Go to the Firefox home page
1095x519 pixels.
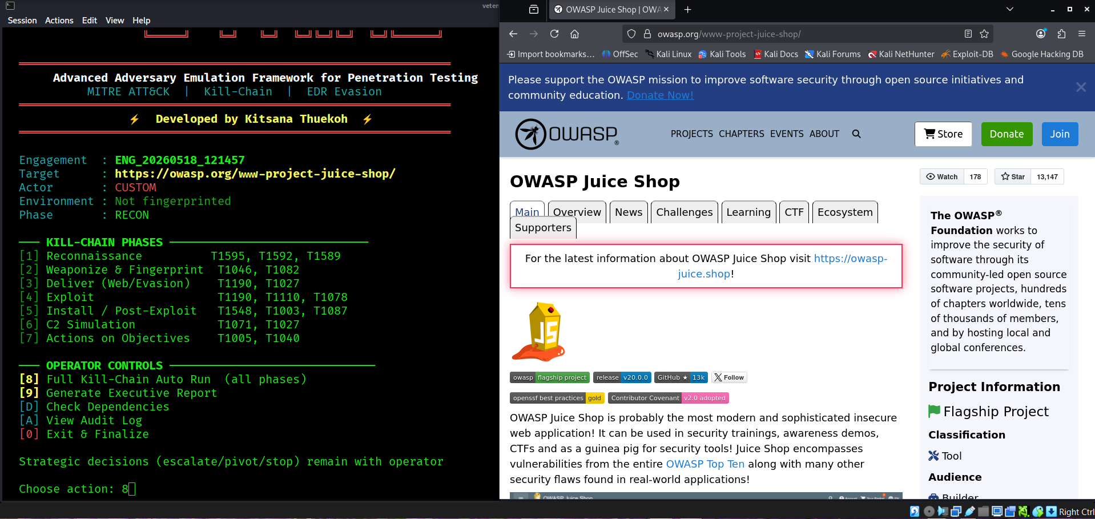(x=575, y=34)
